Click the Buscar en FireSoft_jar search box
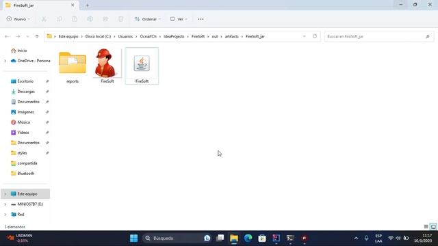The height and width of the screenshot is (246, 438). 379,36
